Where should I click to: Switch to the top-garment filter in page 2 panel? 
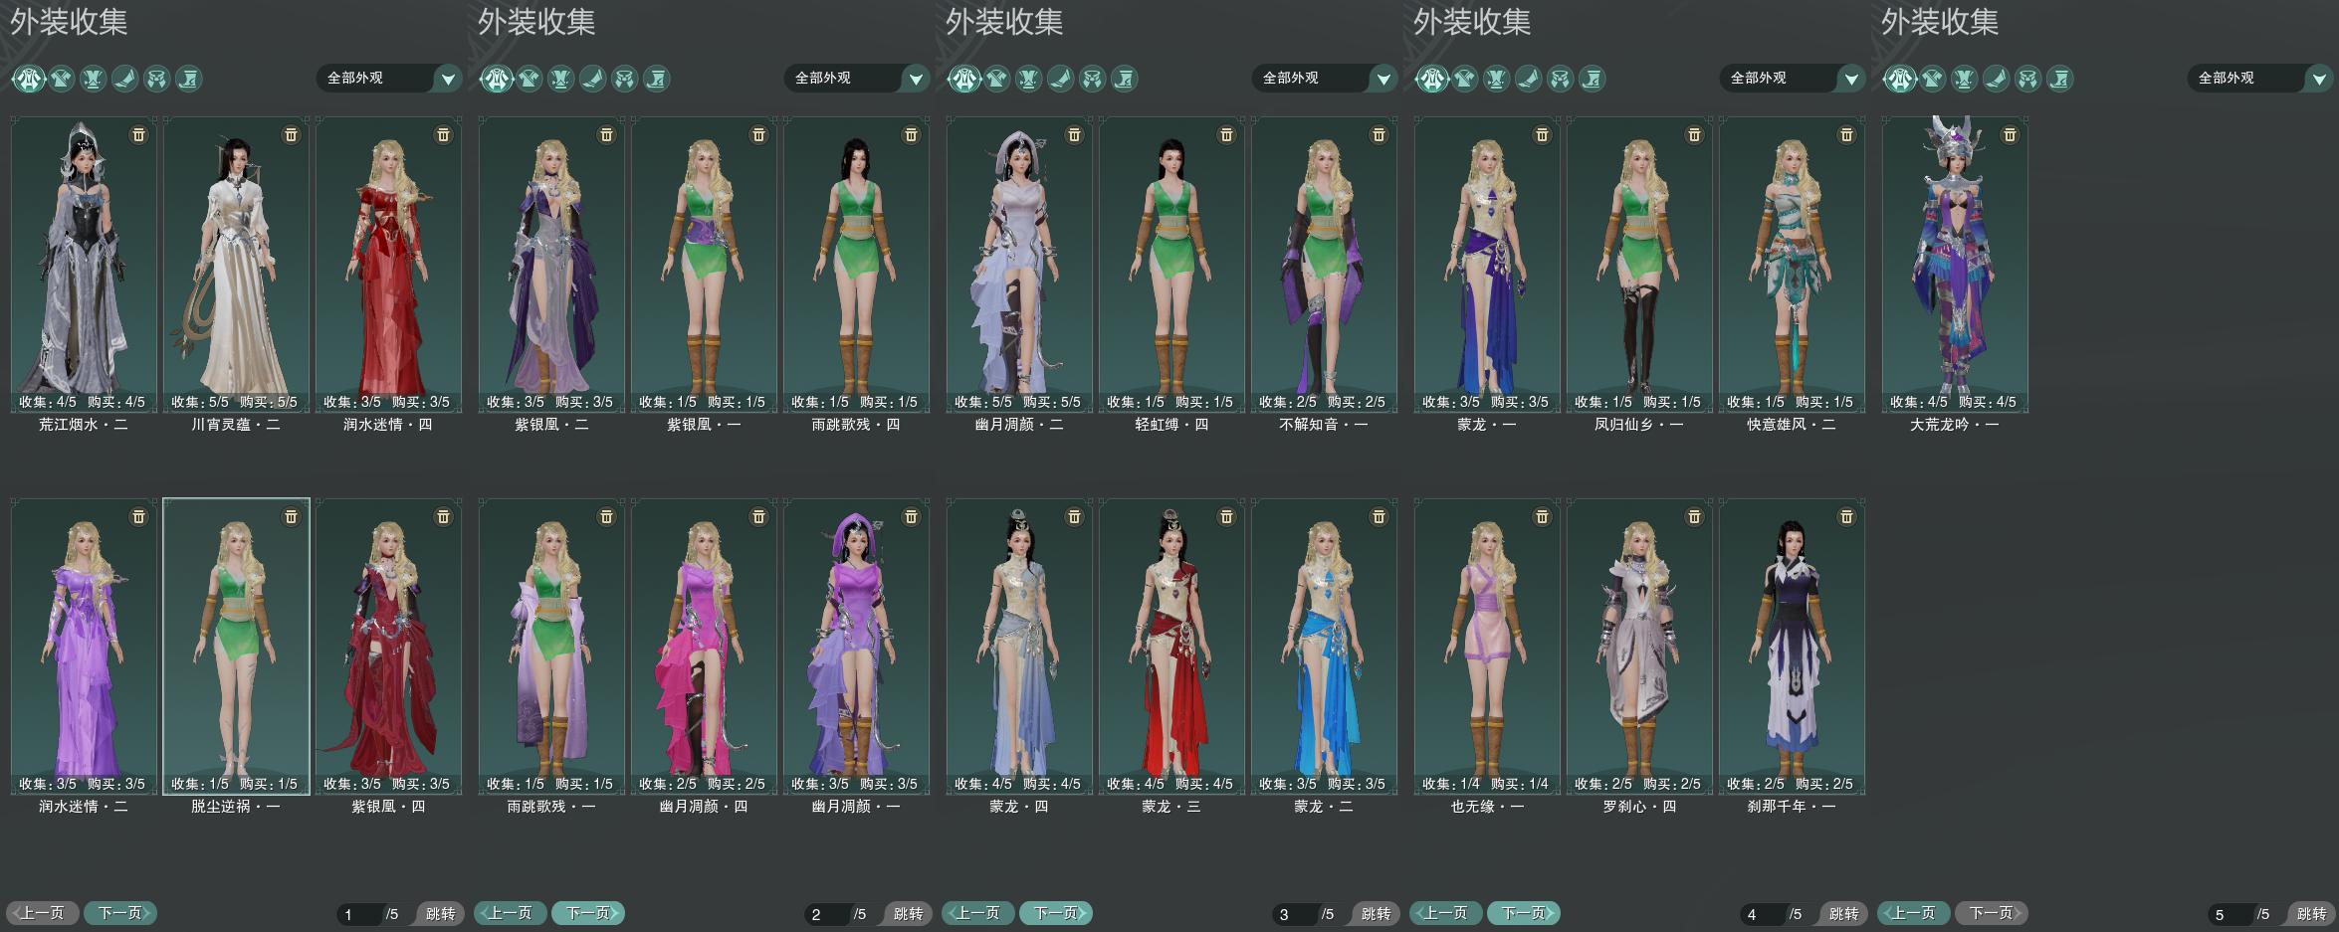pos(529,79)
